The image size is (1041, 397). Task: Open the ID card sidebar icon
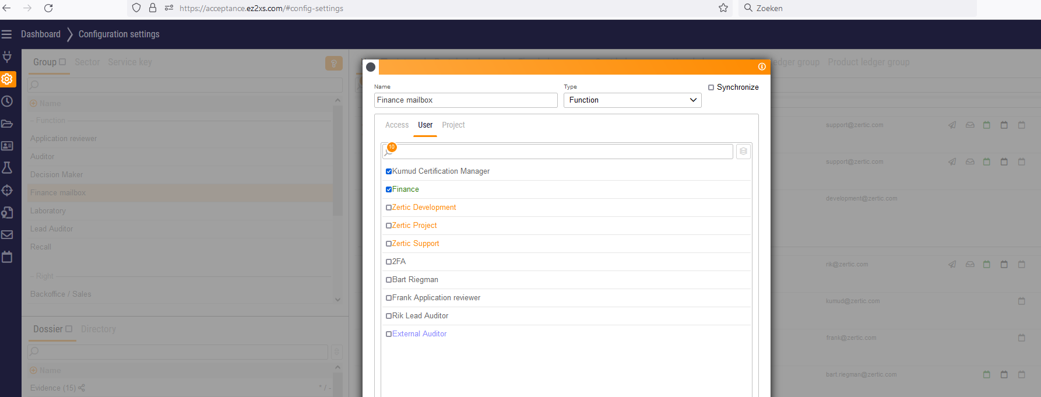[x=7, y=146]
